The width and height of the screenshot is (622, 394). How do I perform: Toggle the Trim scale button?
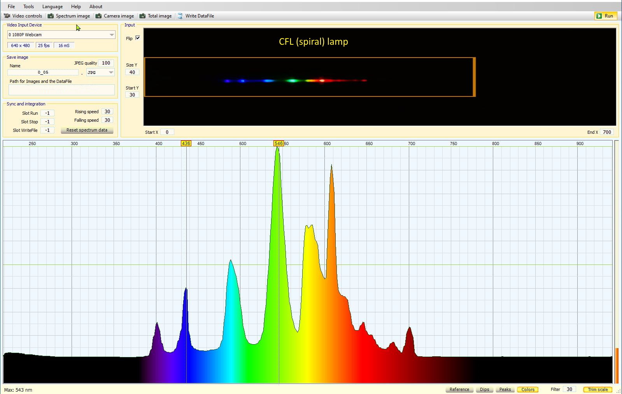tap(597, 389)
